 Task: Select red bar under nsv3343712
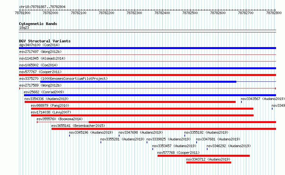(x=209, y=162)
